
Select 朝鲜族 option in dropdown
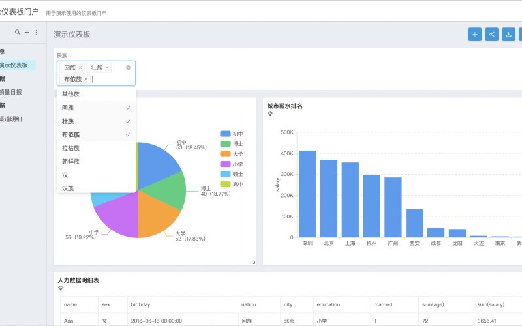[96, 161]
